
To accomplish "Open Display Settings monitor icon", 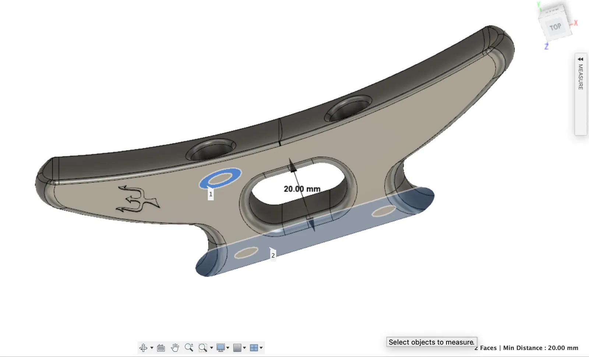I will point(221,347).
